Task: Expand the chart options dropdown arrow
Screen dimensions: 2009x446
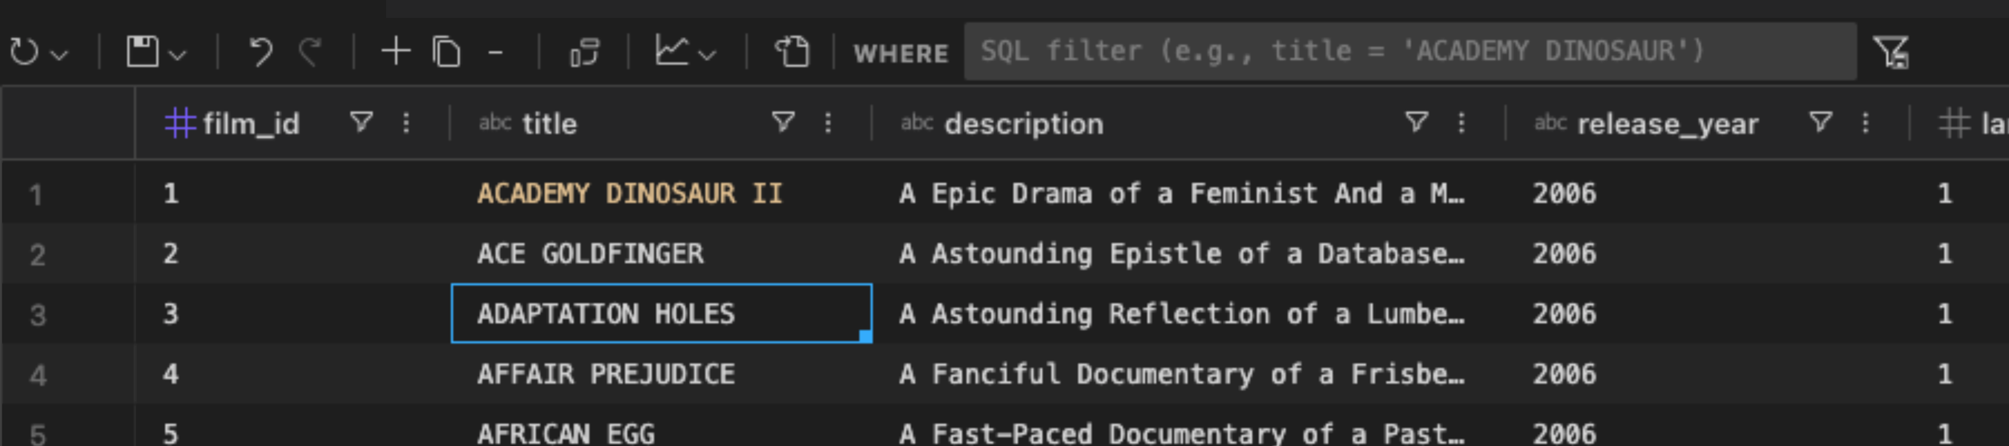Action: (708, 55)
